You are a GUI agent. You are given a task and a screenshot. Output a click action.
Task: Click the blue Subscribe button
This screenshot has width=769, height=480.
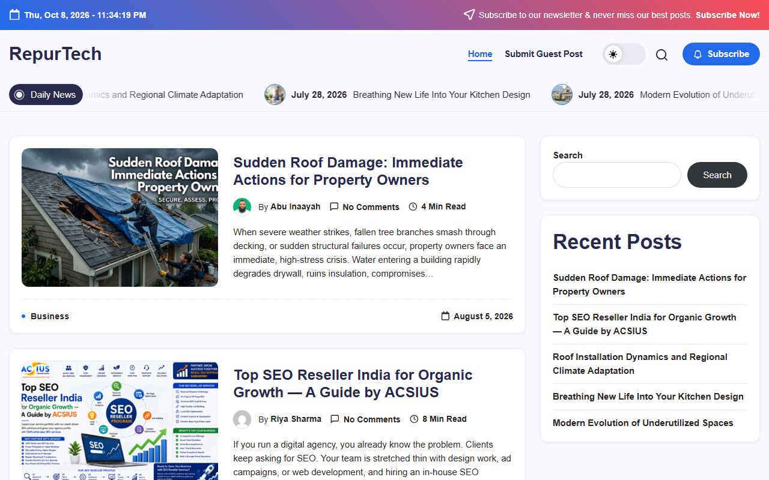coord(721,54)
